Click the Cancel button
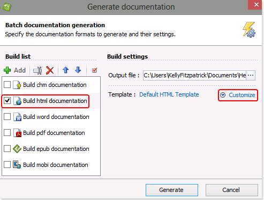Viewport: 264px width, 200px height. click(x=231, y=190)
